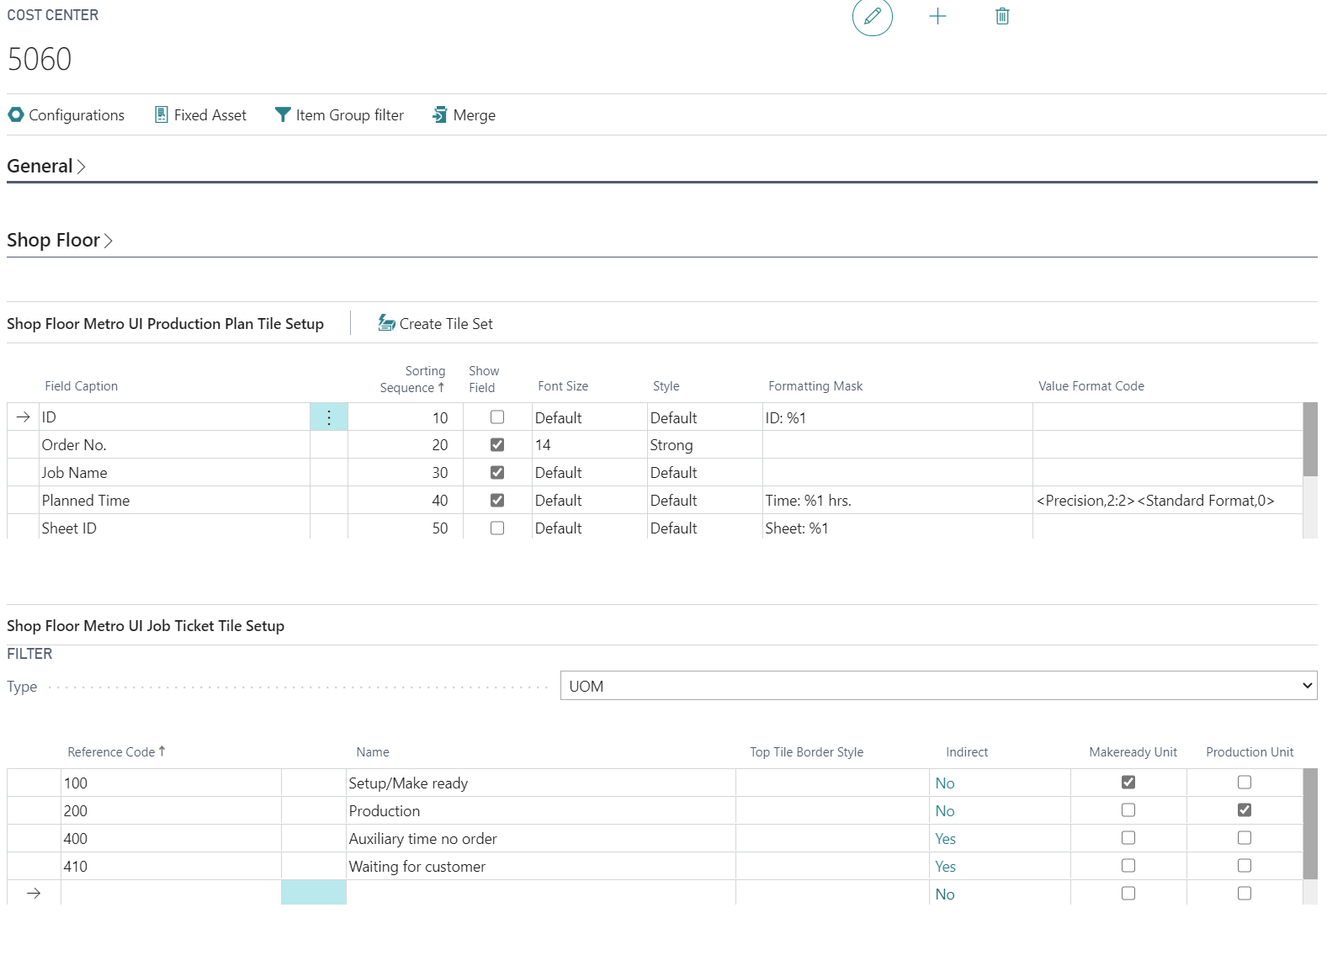Screen dimensions: 1327x966
Task: Select the Job Name field caption cell
Action: pos(174,473)
